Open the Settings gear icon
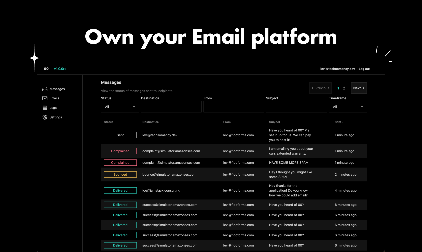Image resolution: width=422 pixels, height=252 pixels. coord(45,117)
